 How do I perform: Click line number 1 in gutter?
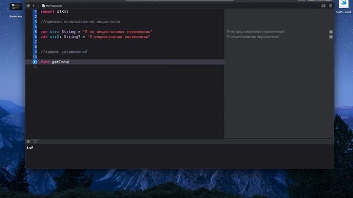pos(35,12)
